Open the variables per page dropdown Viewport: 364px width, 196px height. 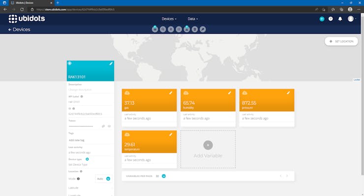click(164, 176)
